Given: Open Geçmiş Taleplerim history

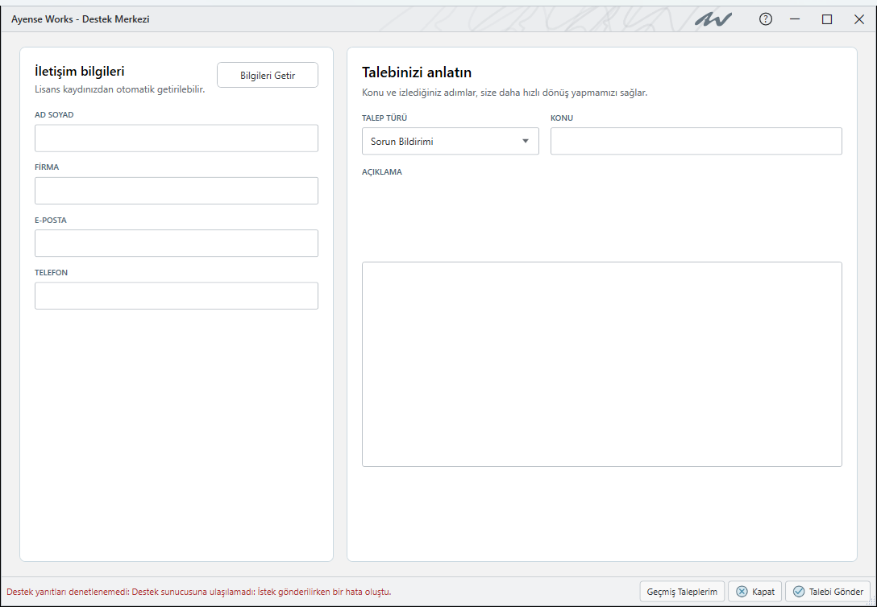Looking at the screenshot, I should pyautogui.click(x=682, y=592).
